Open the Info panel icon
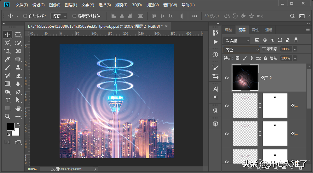Viewport: 313px width, 173px height. 215,55
